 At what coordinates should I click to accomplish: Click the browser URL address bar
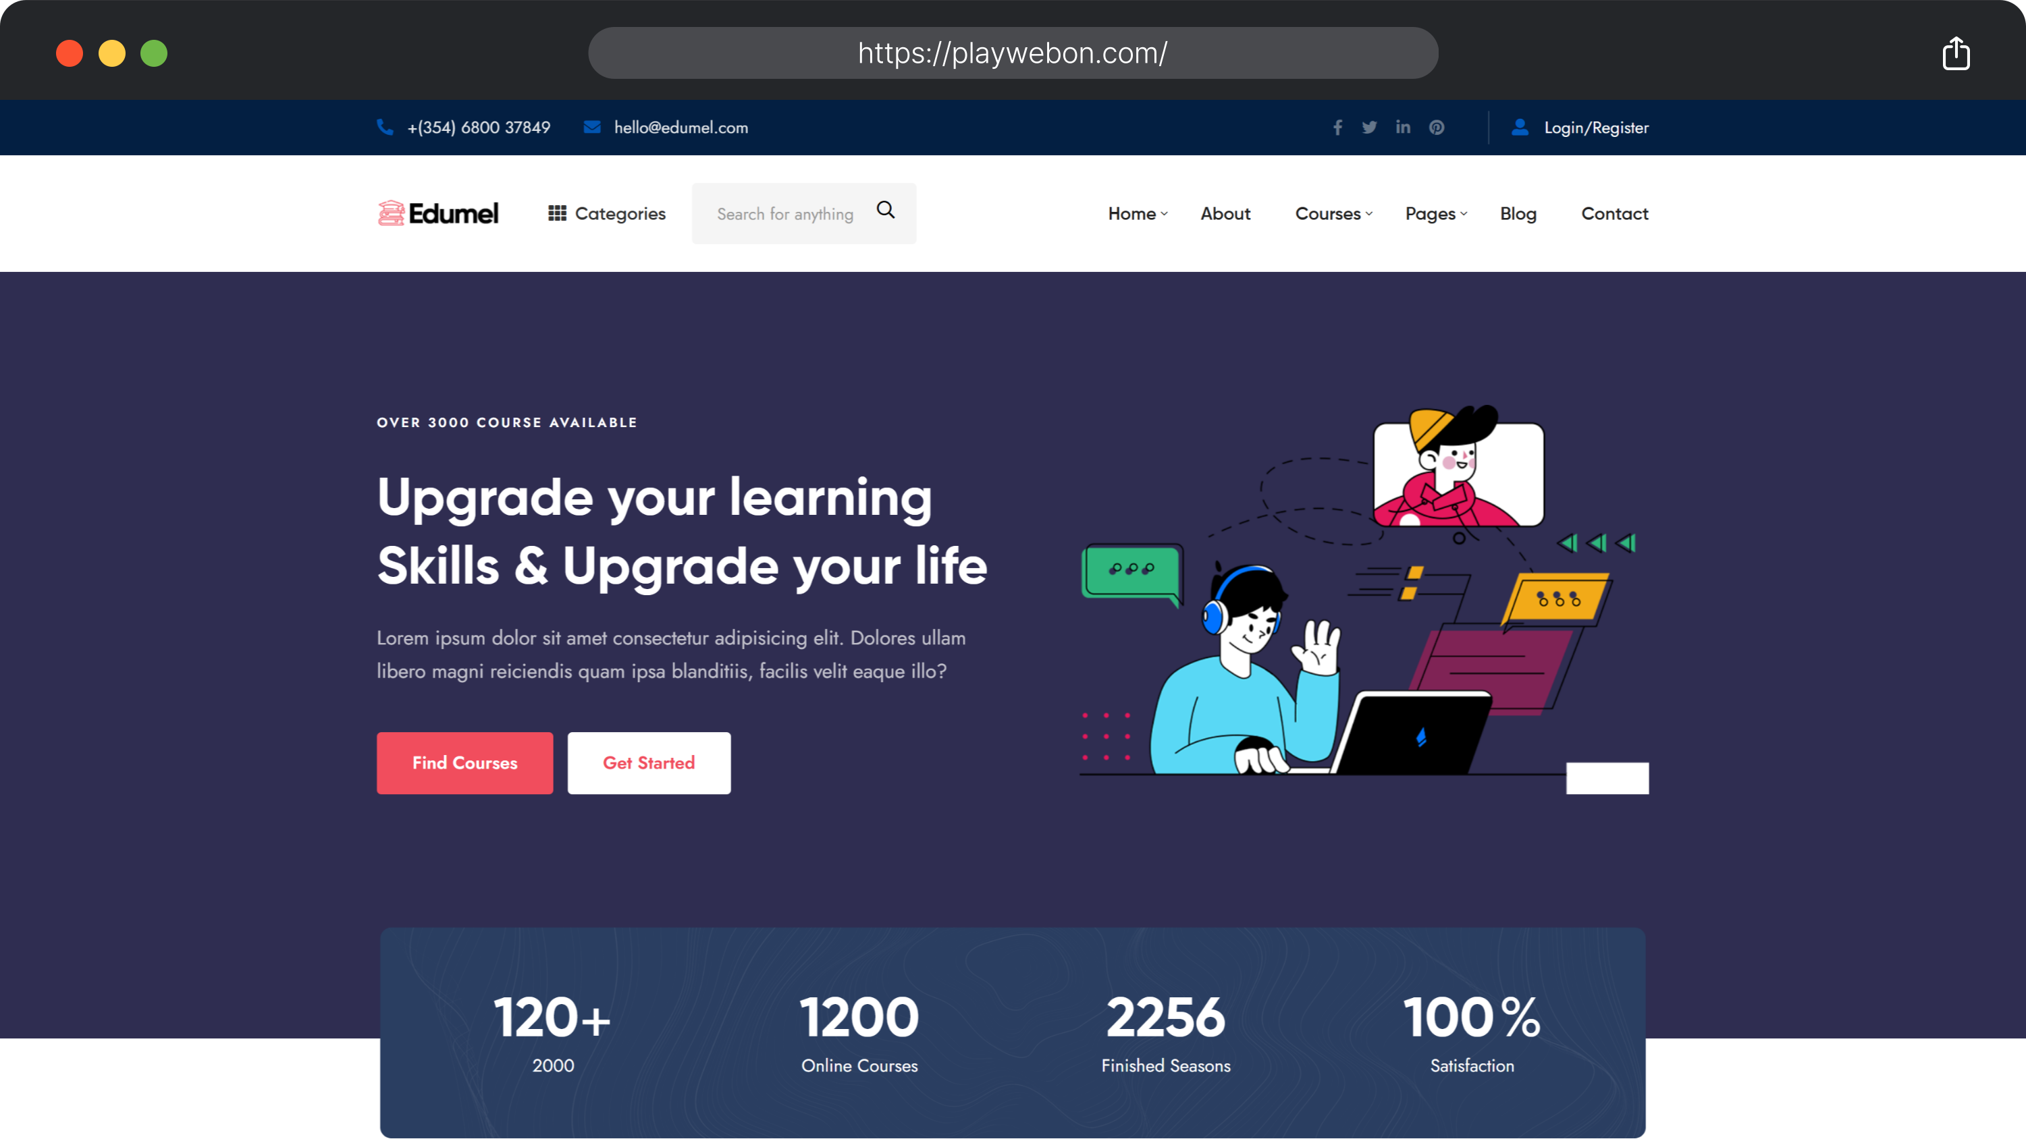click(x=1013, y=53)
